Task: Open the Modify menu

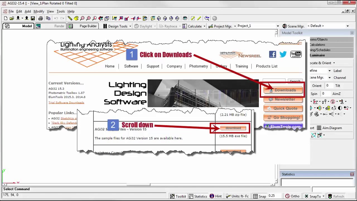Action: tap(39, 11)
